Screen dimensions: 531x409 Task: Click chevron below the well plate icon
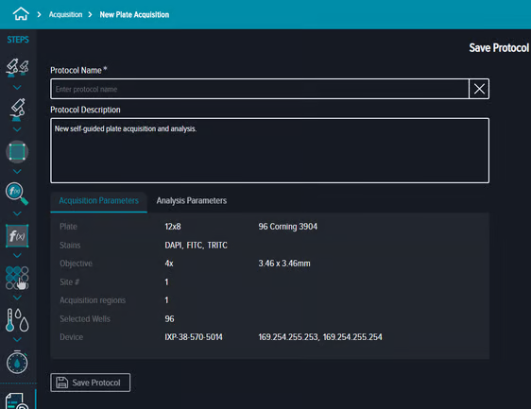(17, 298)
